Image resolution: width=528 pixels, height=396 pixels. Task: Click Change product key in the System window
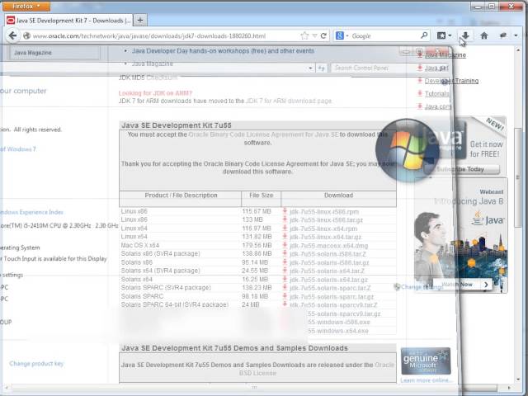click(36, 363)
